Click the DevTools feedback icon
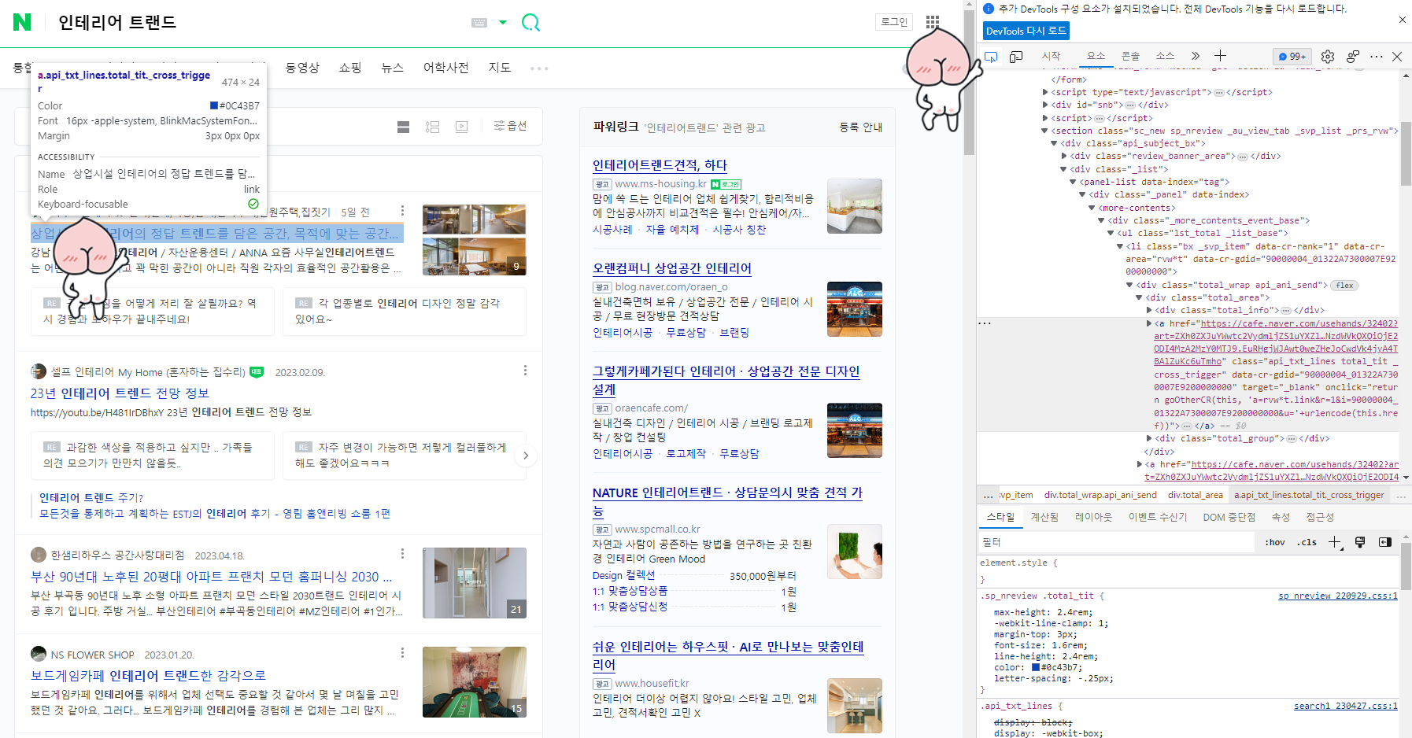The image size is (1412, 738). (x=1353, y=57)
